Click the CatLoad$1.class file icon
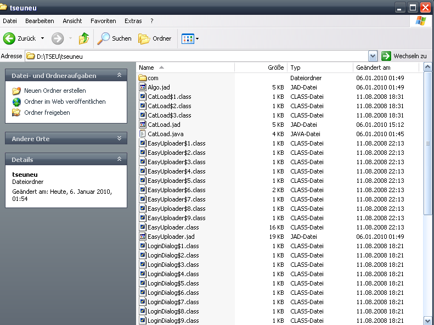 tap(142, 97)
